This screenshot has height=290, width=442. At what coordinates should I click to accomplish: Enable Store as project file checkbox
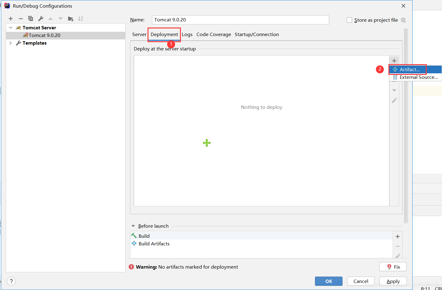[349, 20]
